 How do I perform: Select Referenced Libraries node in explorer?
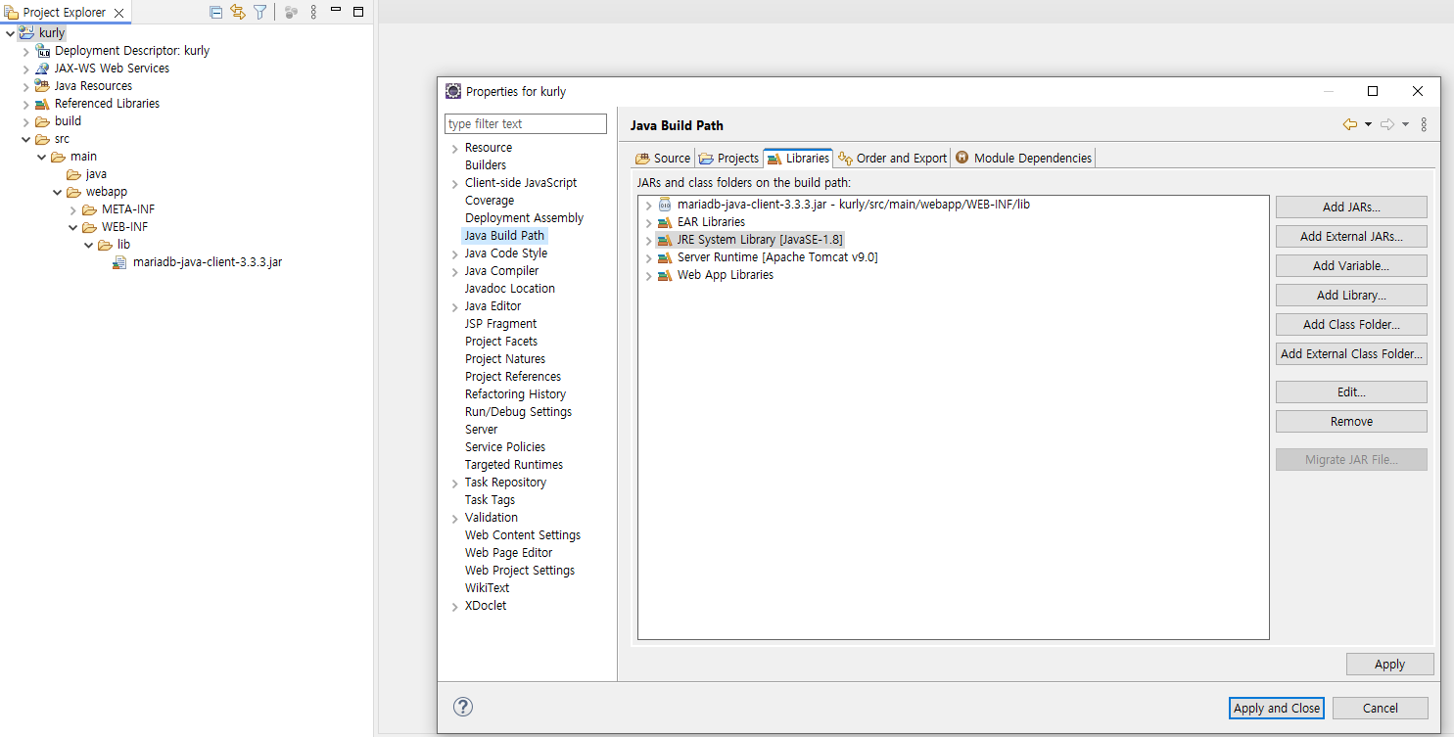point(107,104)
